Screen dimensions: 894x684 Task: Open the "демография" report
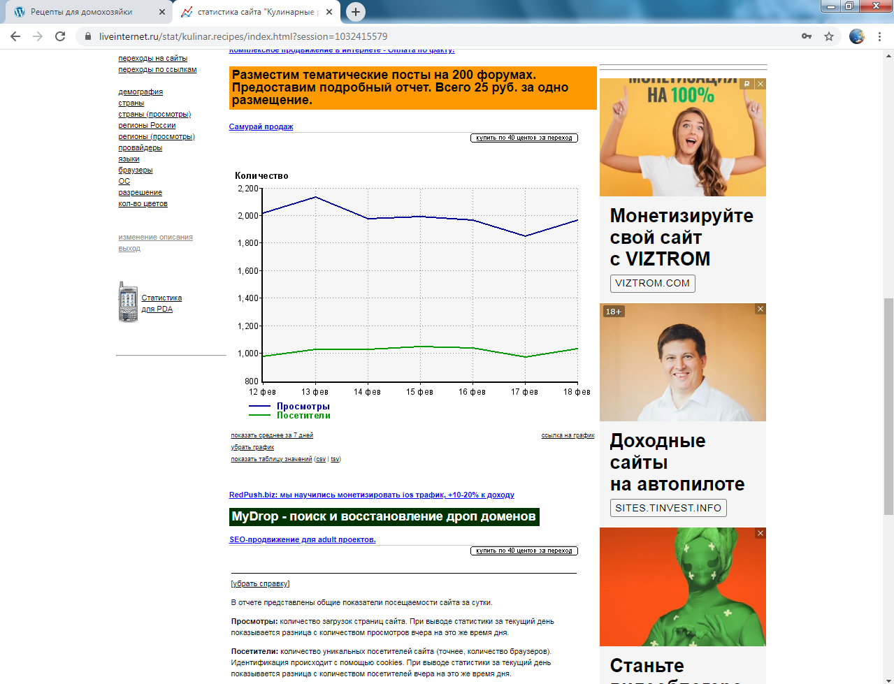click(x=140, y=92)
